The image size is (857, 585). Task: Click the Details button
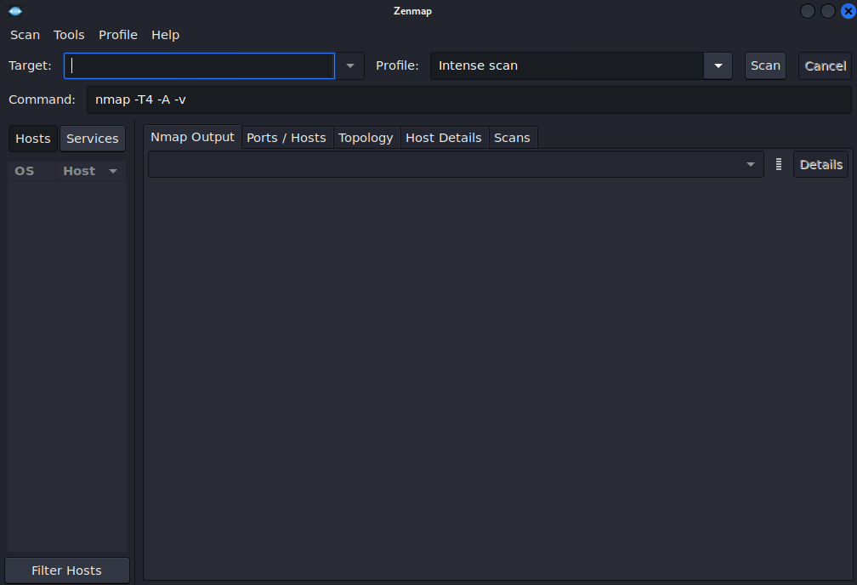coord(821,165)
